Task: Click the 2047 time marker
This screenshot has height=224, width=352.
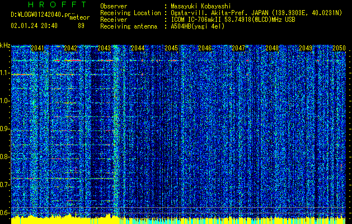Action: point(238,48)
